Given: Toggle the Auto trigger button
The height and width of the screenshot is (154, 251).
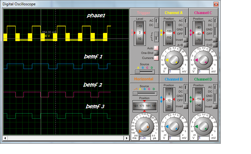Looking at the screenshot, I should (156, 48).
